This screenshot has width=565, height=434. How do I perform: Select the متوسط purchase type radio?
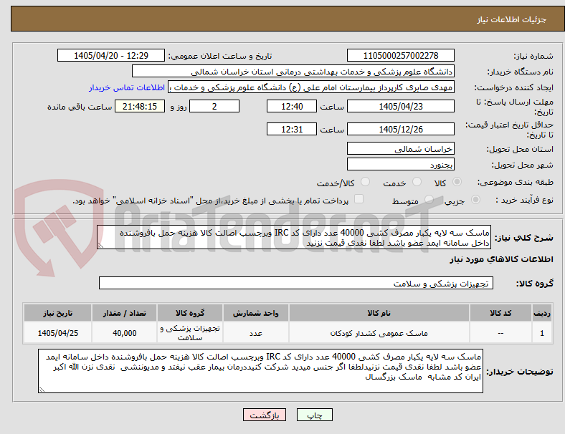(429, 200)
